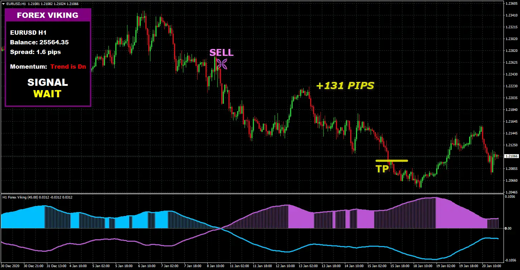Select the FOREX VIKING panel header
This screenshot has height=270, width=520.
48,15
